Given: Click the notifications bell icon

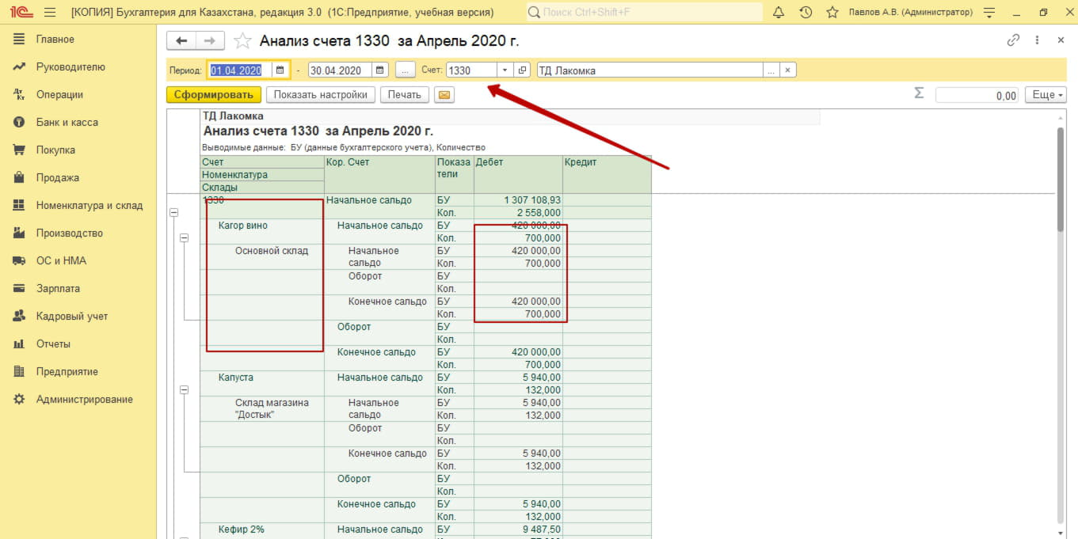Looking at the screenshot, I should (x=778, y=13).
